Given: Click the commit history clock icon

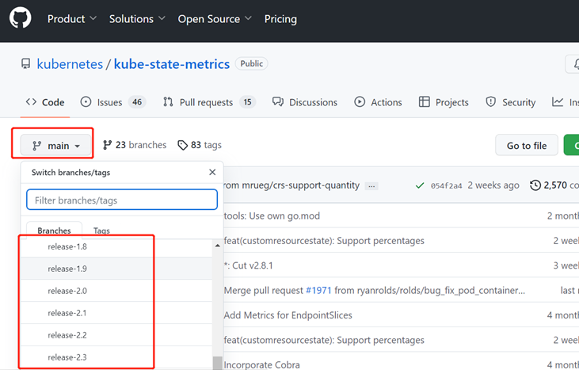Looking at the screenshot, I should pos(535,185).
